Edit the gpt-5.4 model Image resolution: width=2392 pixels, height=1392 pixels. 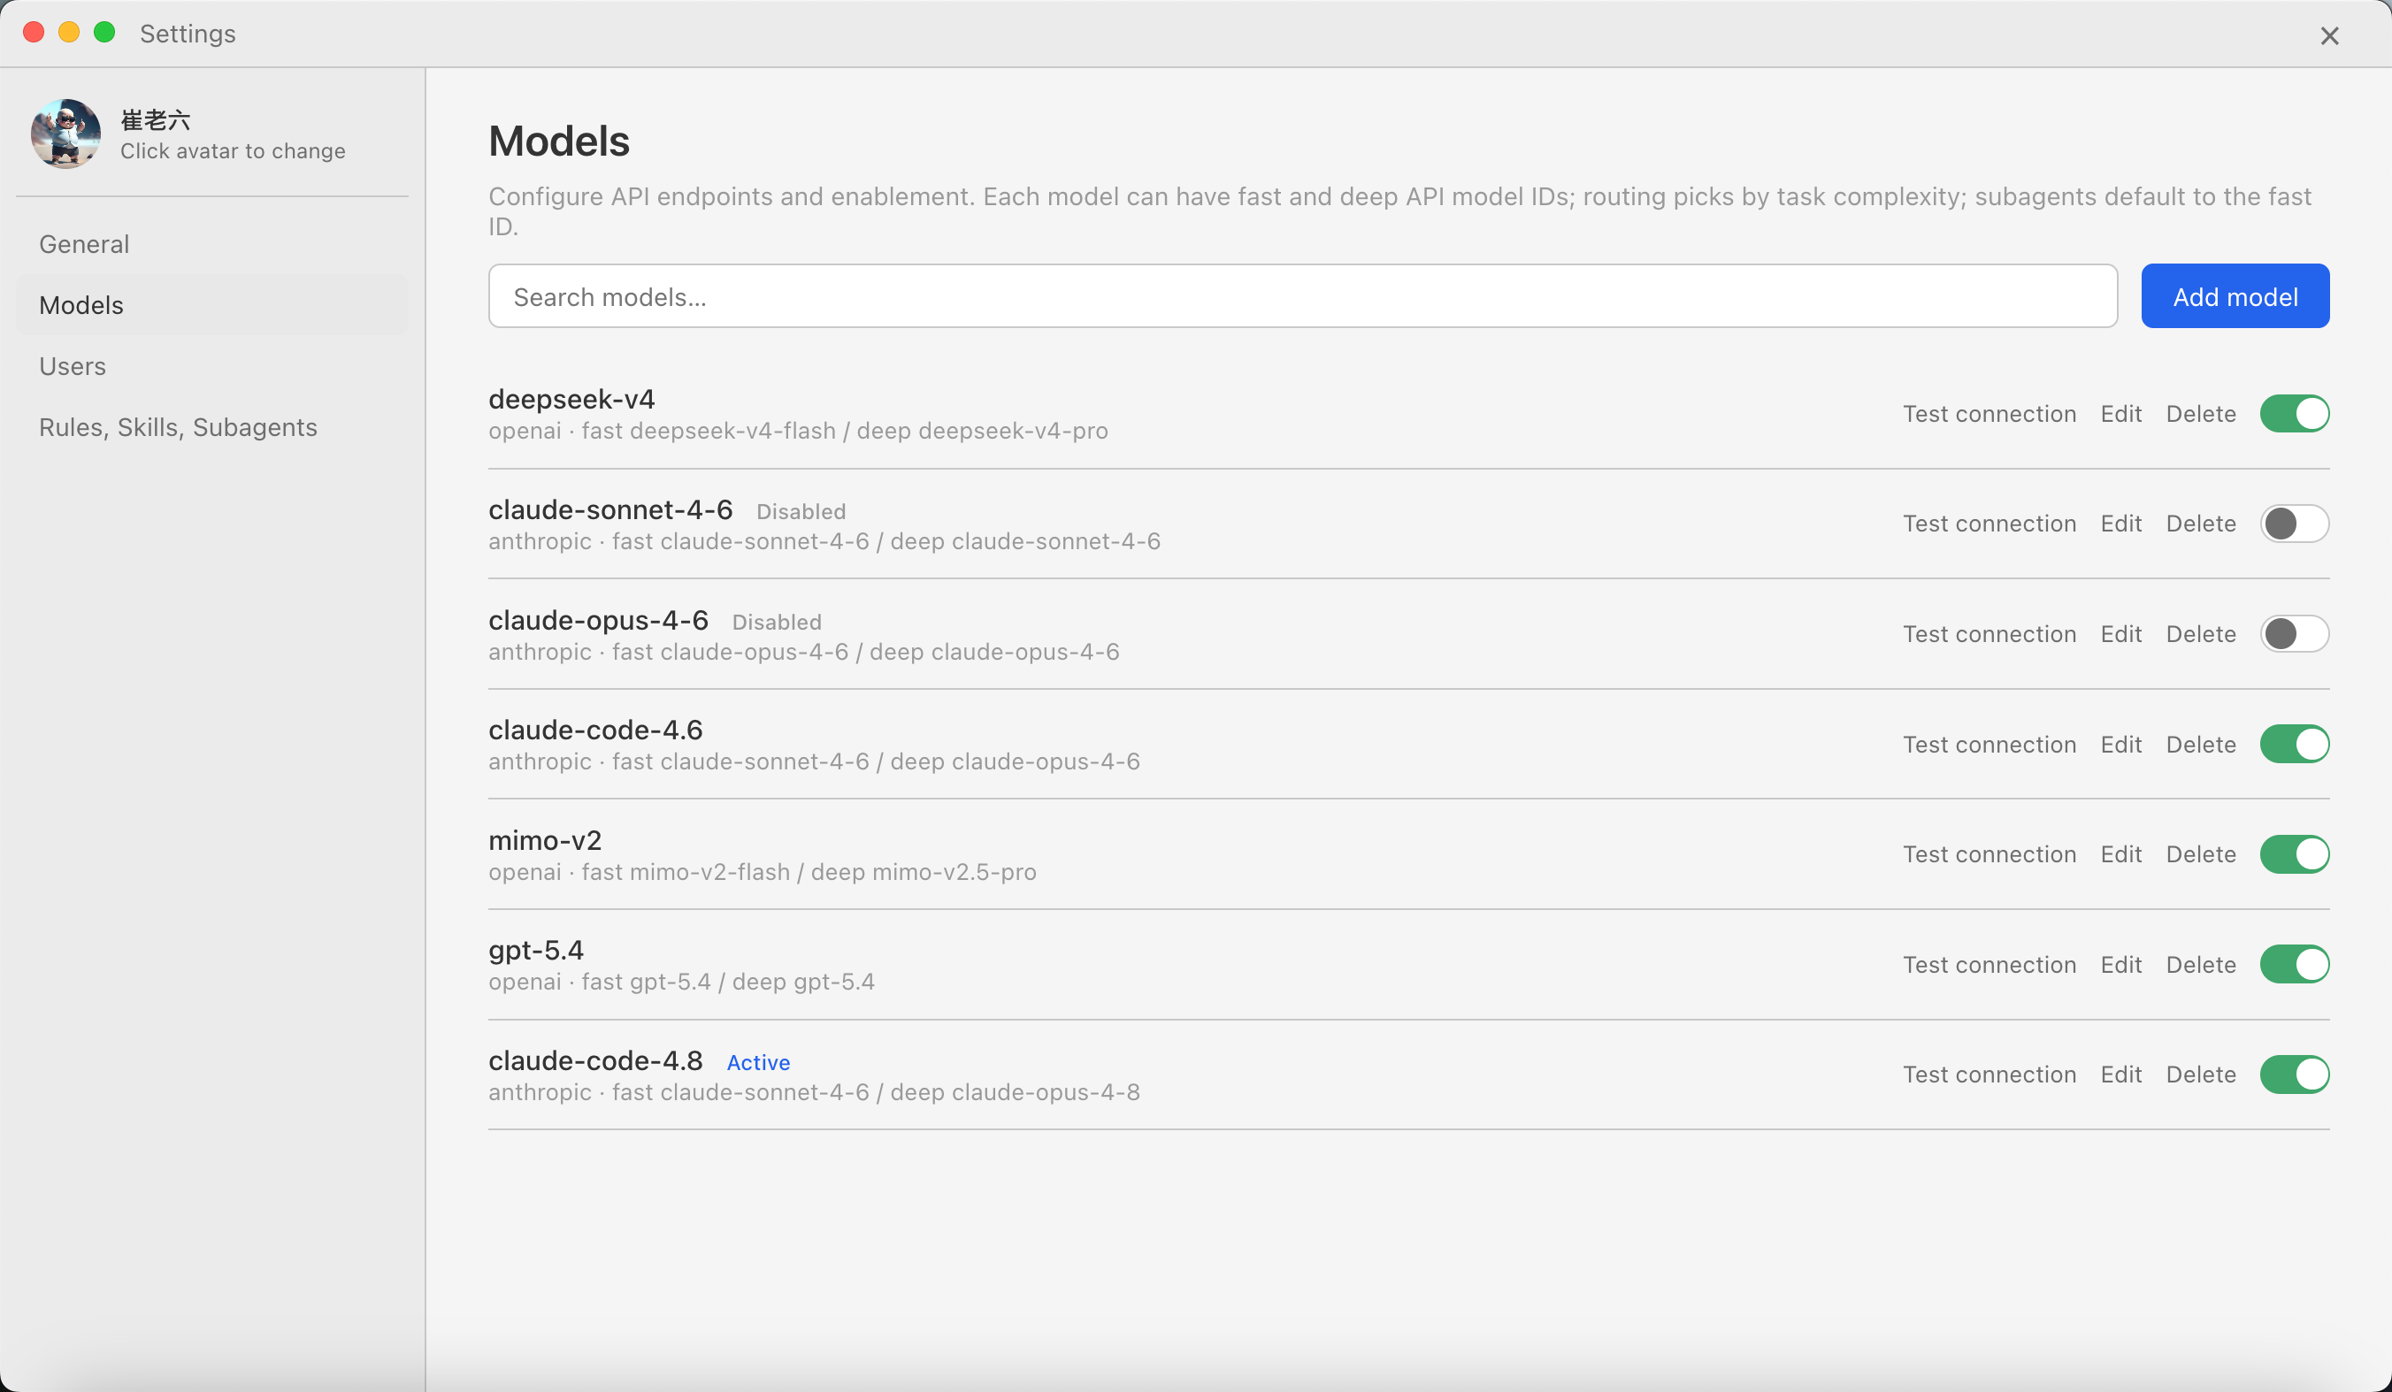point(2120,965)
